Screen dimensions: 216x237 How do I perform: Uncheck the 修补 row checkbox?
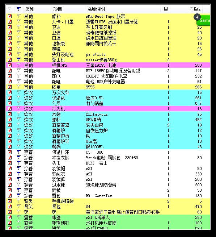pyautogui.click(x=10, y=16)
